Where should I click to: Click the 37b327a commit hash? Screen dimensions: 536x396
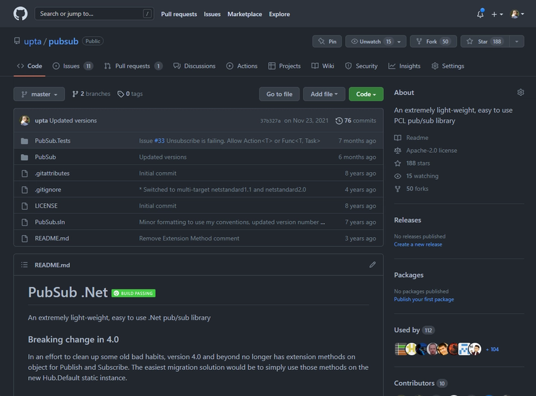271,121
